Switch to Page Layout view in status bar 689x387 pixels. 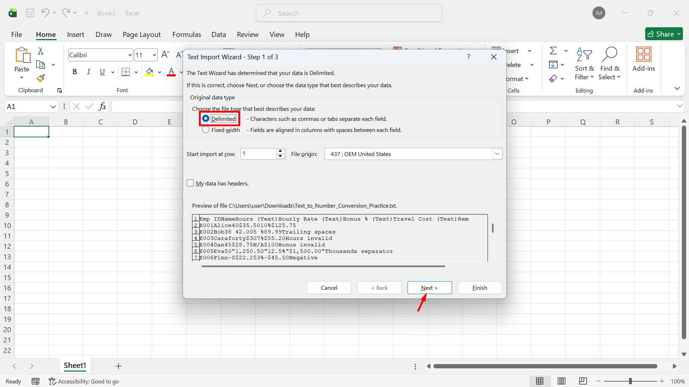[561, 381]
